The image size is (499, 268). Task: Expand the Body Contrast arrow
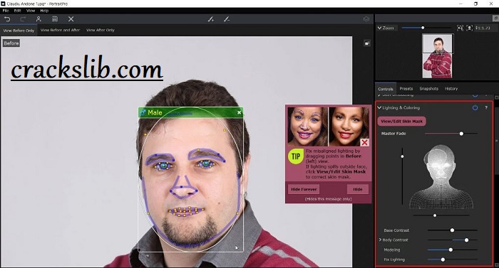380,240
